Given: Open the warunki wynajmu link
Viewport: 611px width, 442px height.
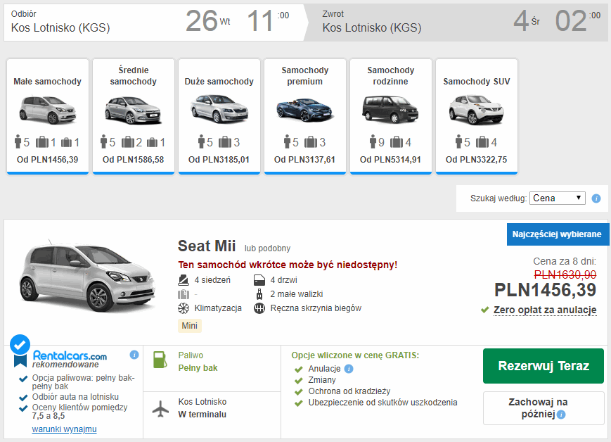Looking at the screenshot, I should point(64,429).
